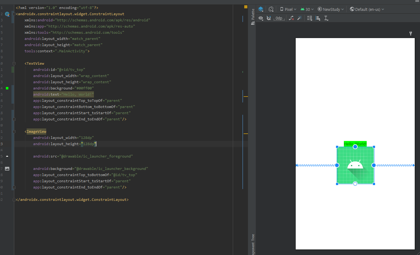Click the layout_width "128dp" value
The image size is (420, 255).
(86, 138)
